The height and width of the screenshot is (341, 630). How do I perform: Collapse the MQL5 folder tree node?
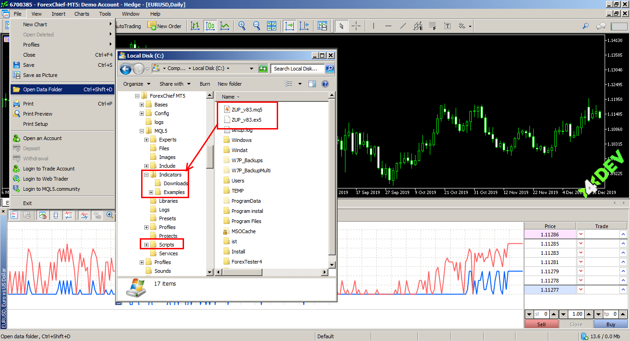(x=142, y=131)
